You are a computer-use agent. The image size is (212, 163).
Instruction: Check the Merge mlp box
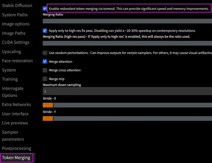(45, 79)
